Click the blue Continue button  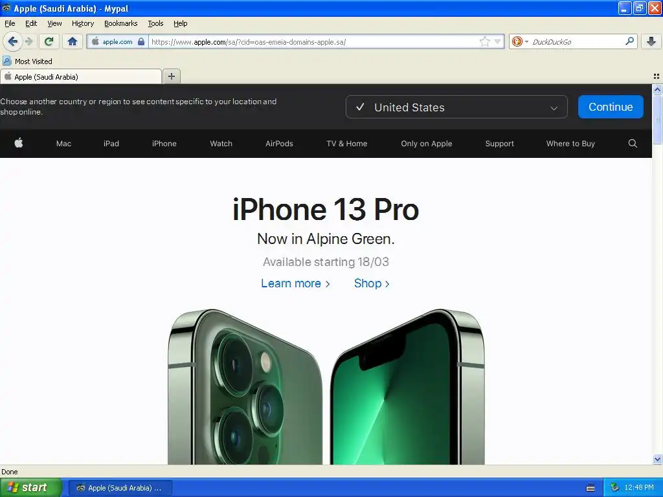click(611, 107)
